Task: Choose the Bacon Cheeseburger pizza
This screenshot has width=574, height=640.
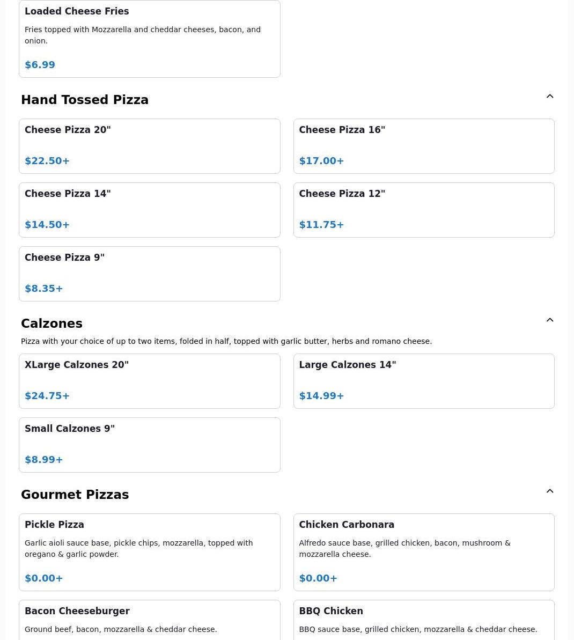Action: pyautogui.click(x=149, y=620)
